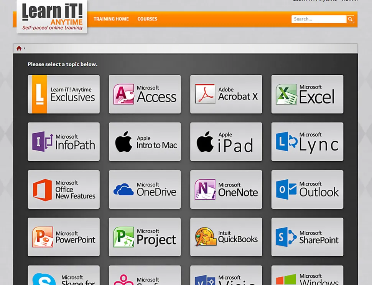This screenshot has width=372, height=285.
Task: Open the Training Home menu item
Action: click(111, 19)
